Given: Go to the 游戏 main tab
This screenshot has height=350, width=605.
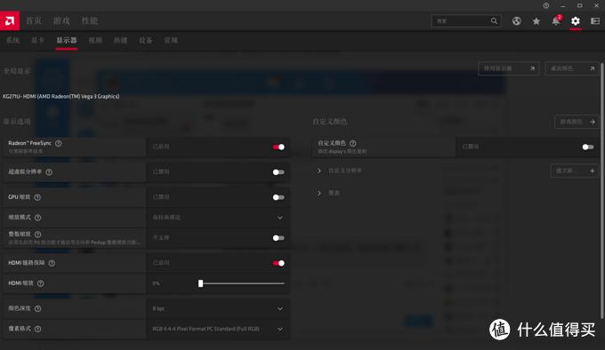Looking at the screenshot, I should 61,20.
